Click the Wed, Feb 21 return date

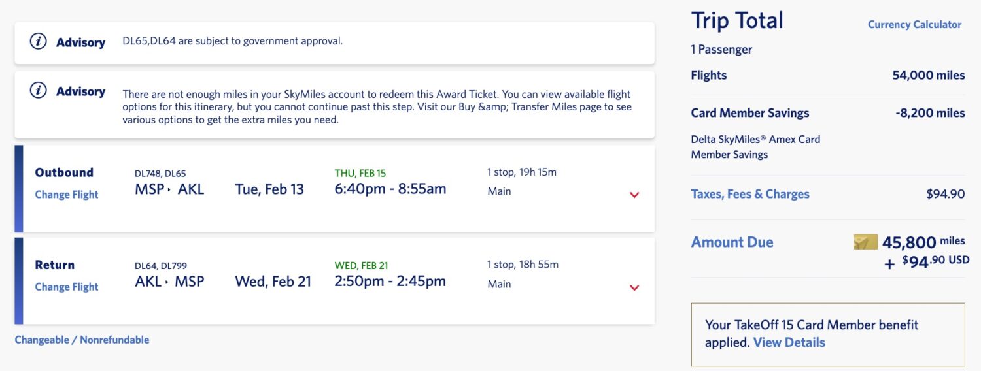tap(273, 282)
